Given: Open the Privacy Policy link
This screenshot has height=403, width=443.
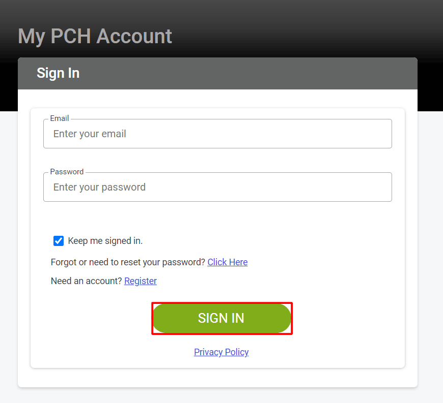Looking at the screenshot, I should (221, 352).
